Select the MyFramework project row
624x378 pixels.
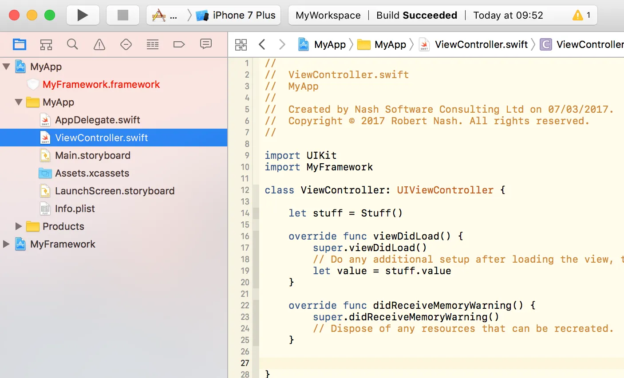pos(114,244)
